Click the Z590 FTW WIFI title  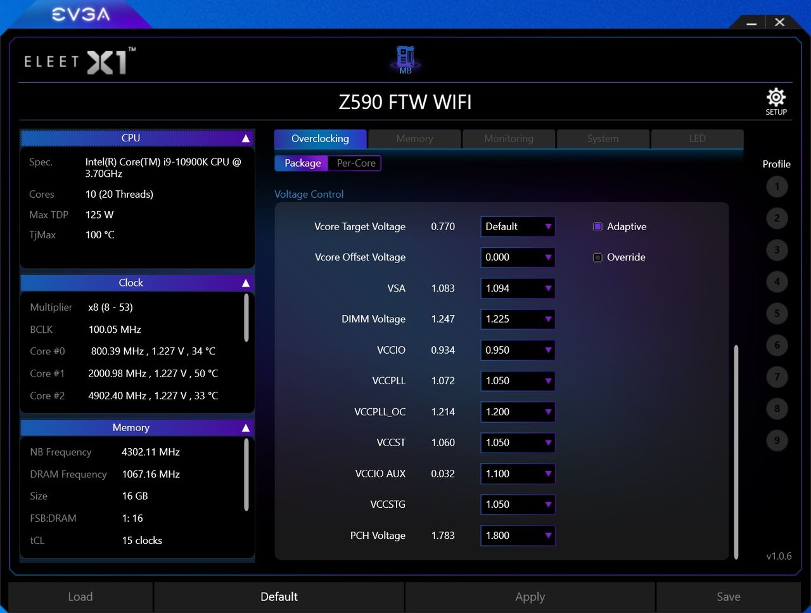[x=405, y=102]
